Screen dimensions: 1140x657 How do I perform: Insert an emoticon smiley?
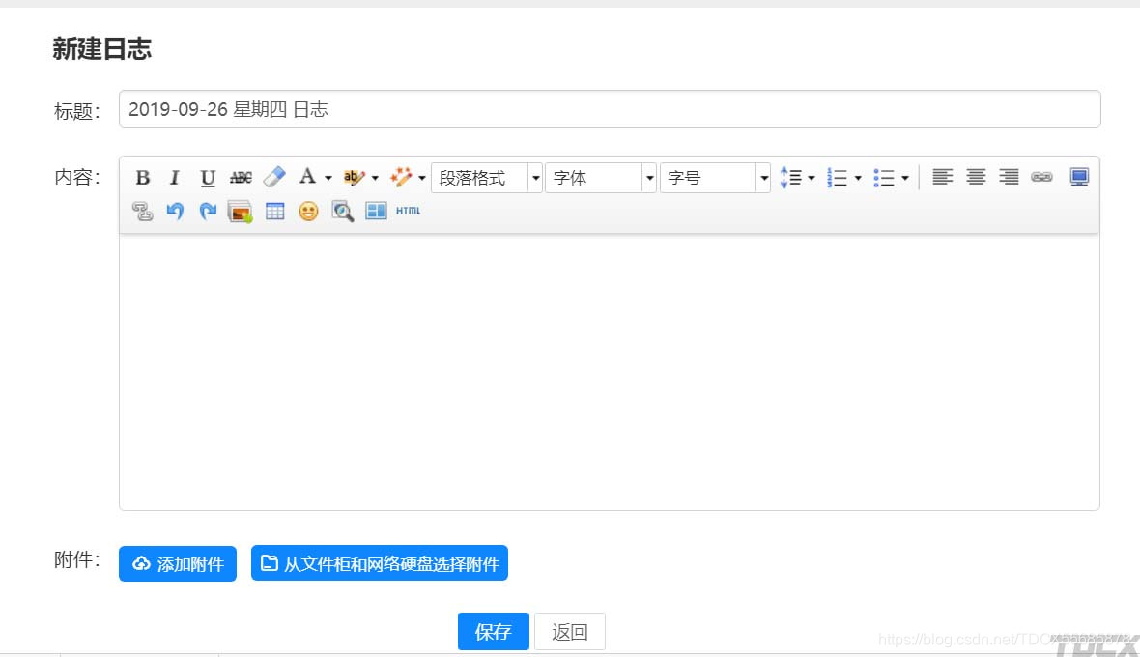click(308, 212)
